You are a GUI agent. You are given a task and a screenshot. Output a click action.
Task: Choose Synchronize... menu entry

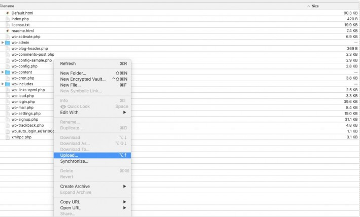pyautogui.click(x=92, y=161)
